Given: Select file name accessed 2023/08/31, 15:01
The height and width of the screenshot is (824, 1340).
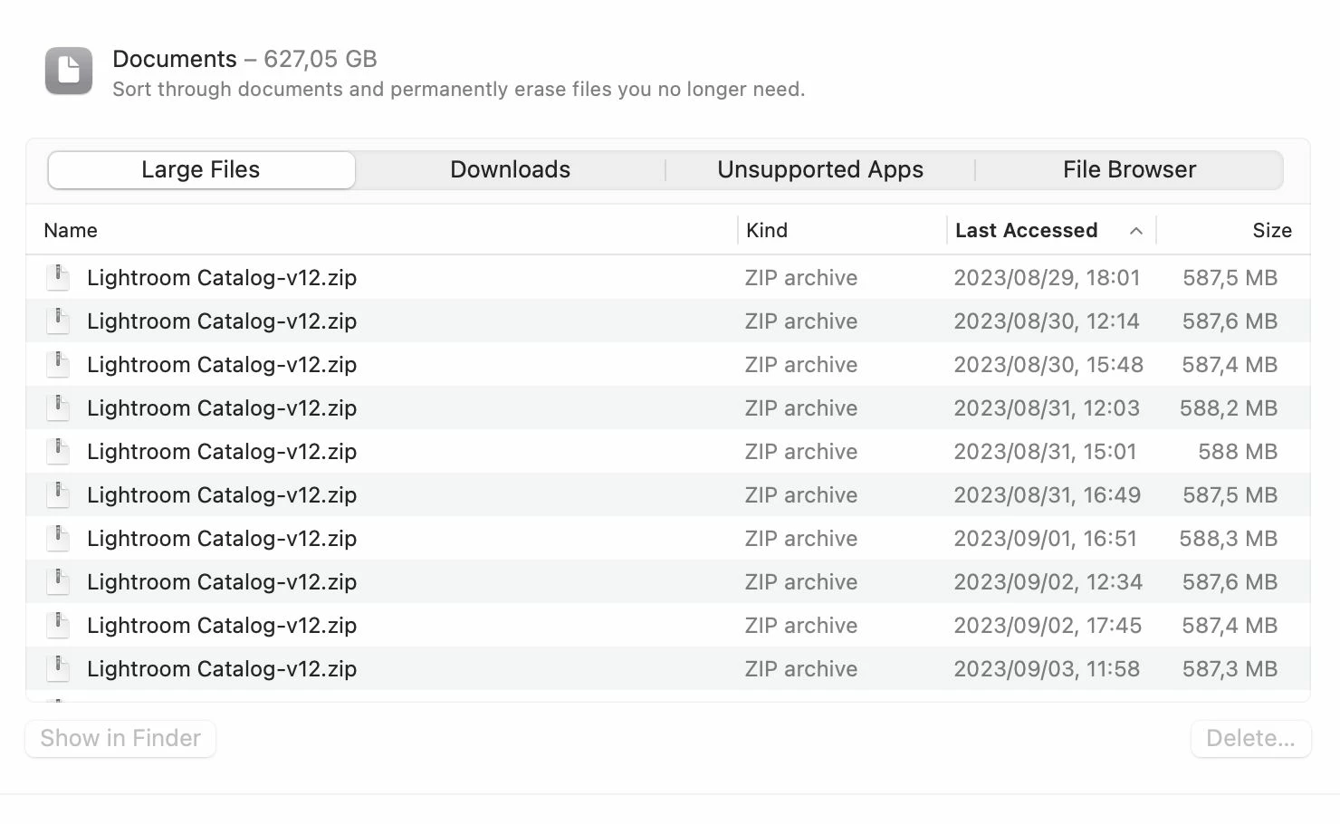Looking at the screenshot, I should point(222,452).
